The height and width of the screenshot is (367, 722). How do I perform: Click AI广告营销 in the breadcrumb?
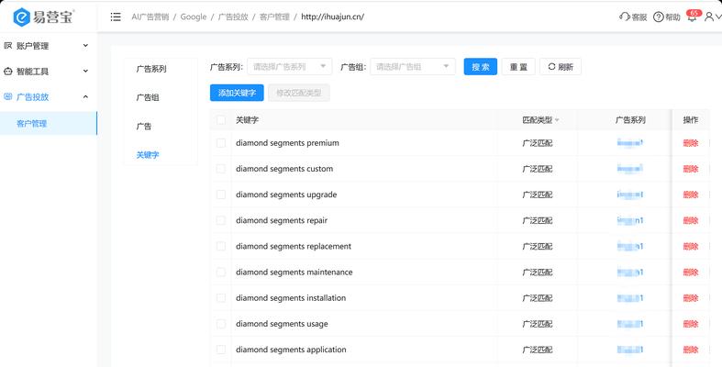150,17
